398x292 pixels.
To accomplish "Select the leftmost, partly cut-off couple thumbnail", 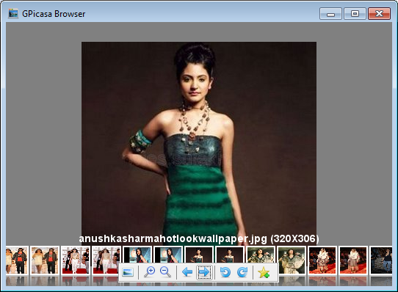I will click(x=17, y=260).
